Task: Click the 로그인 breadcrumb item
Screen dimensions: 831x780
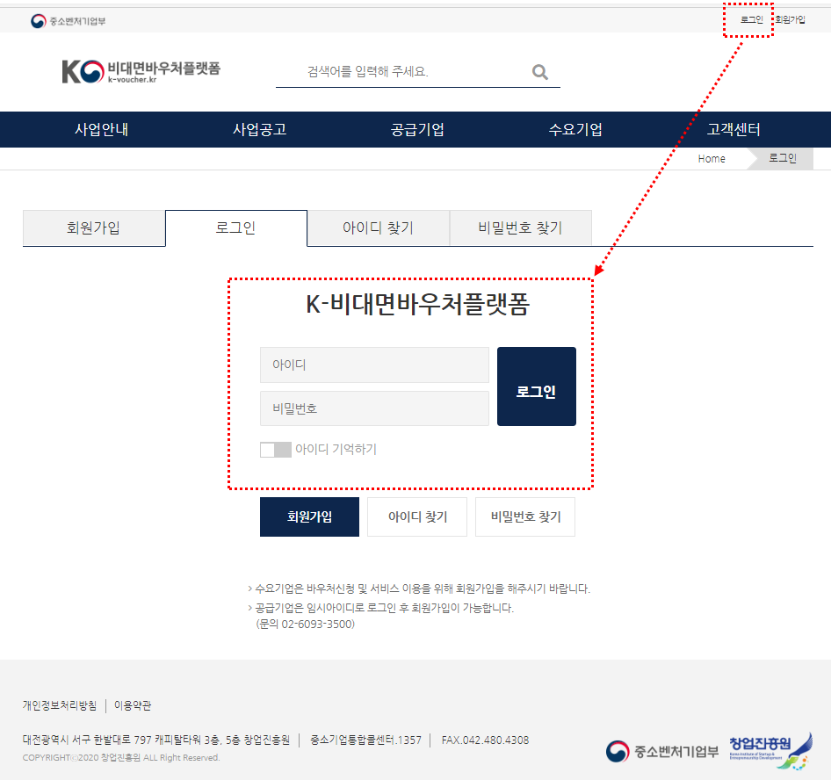Action: point(783,158)
